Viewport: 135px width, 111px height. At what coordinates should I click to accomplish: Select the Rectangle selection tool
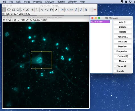point(4,10)
